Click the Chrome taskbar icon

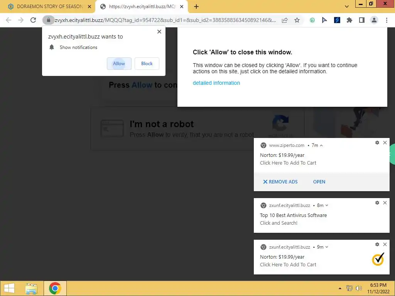click(55, 288)
